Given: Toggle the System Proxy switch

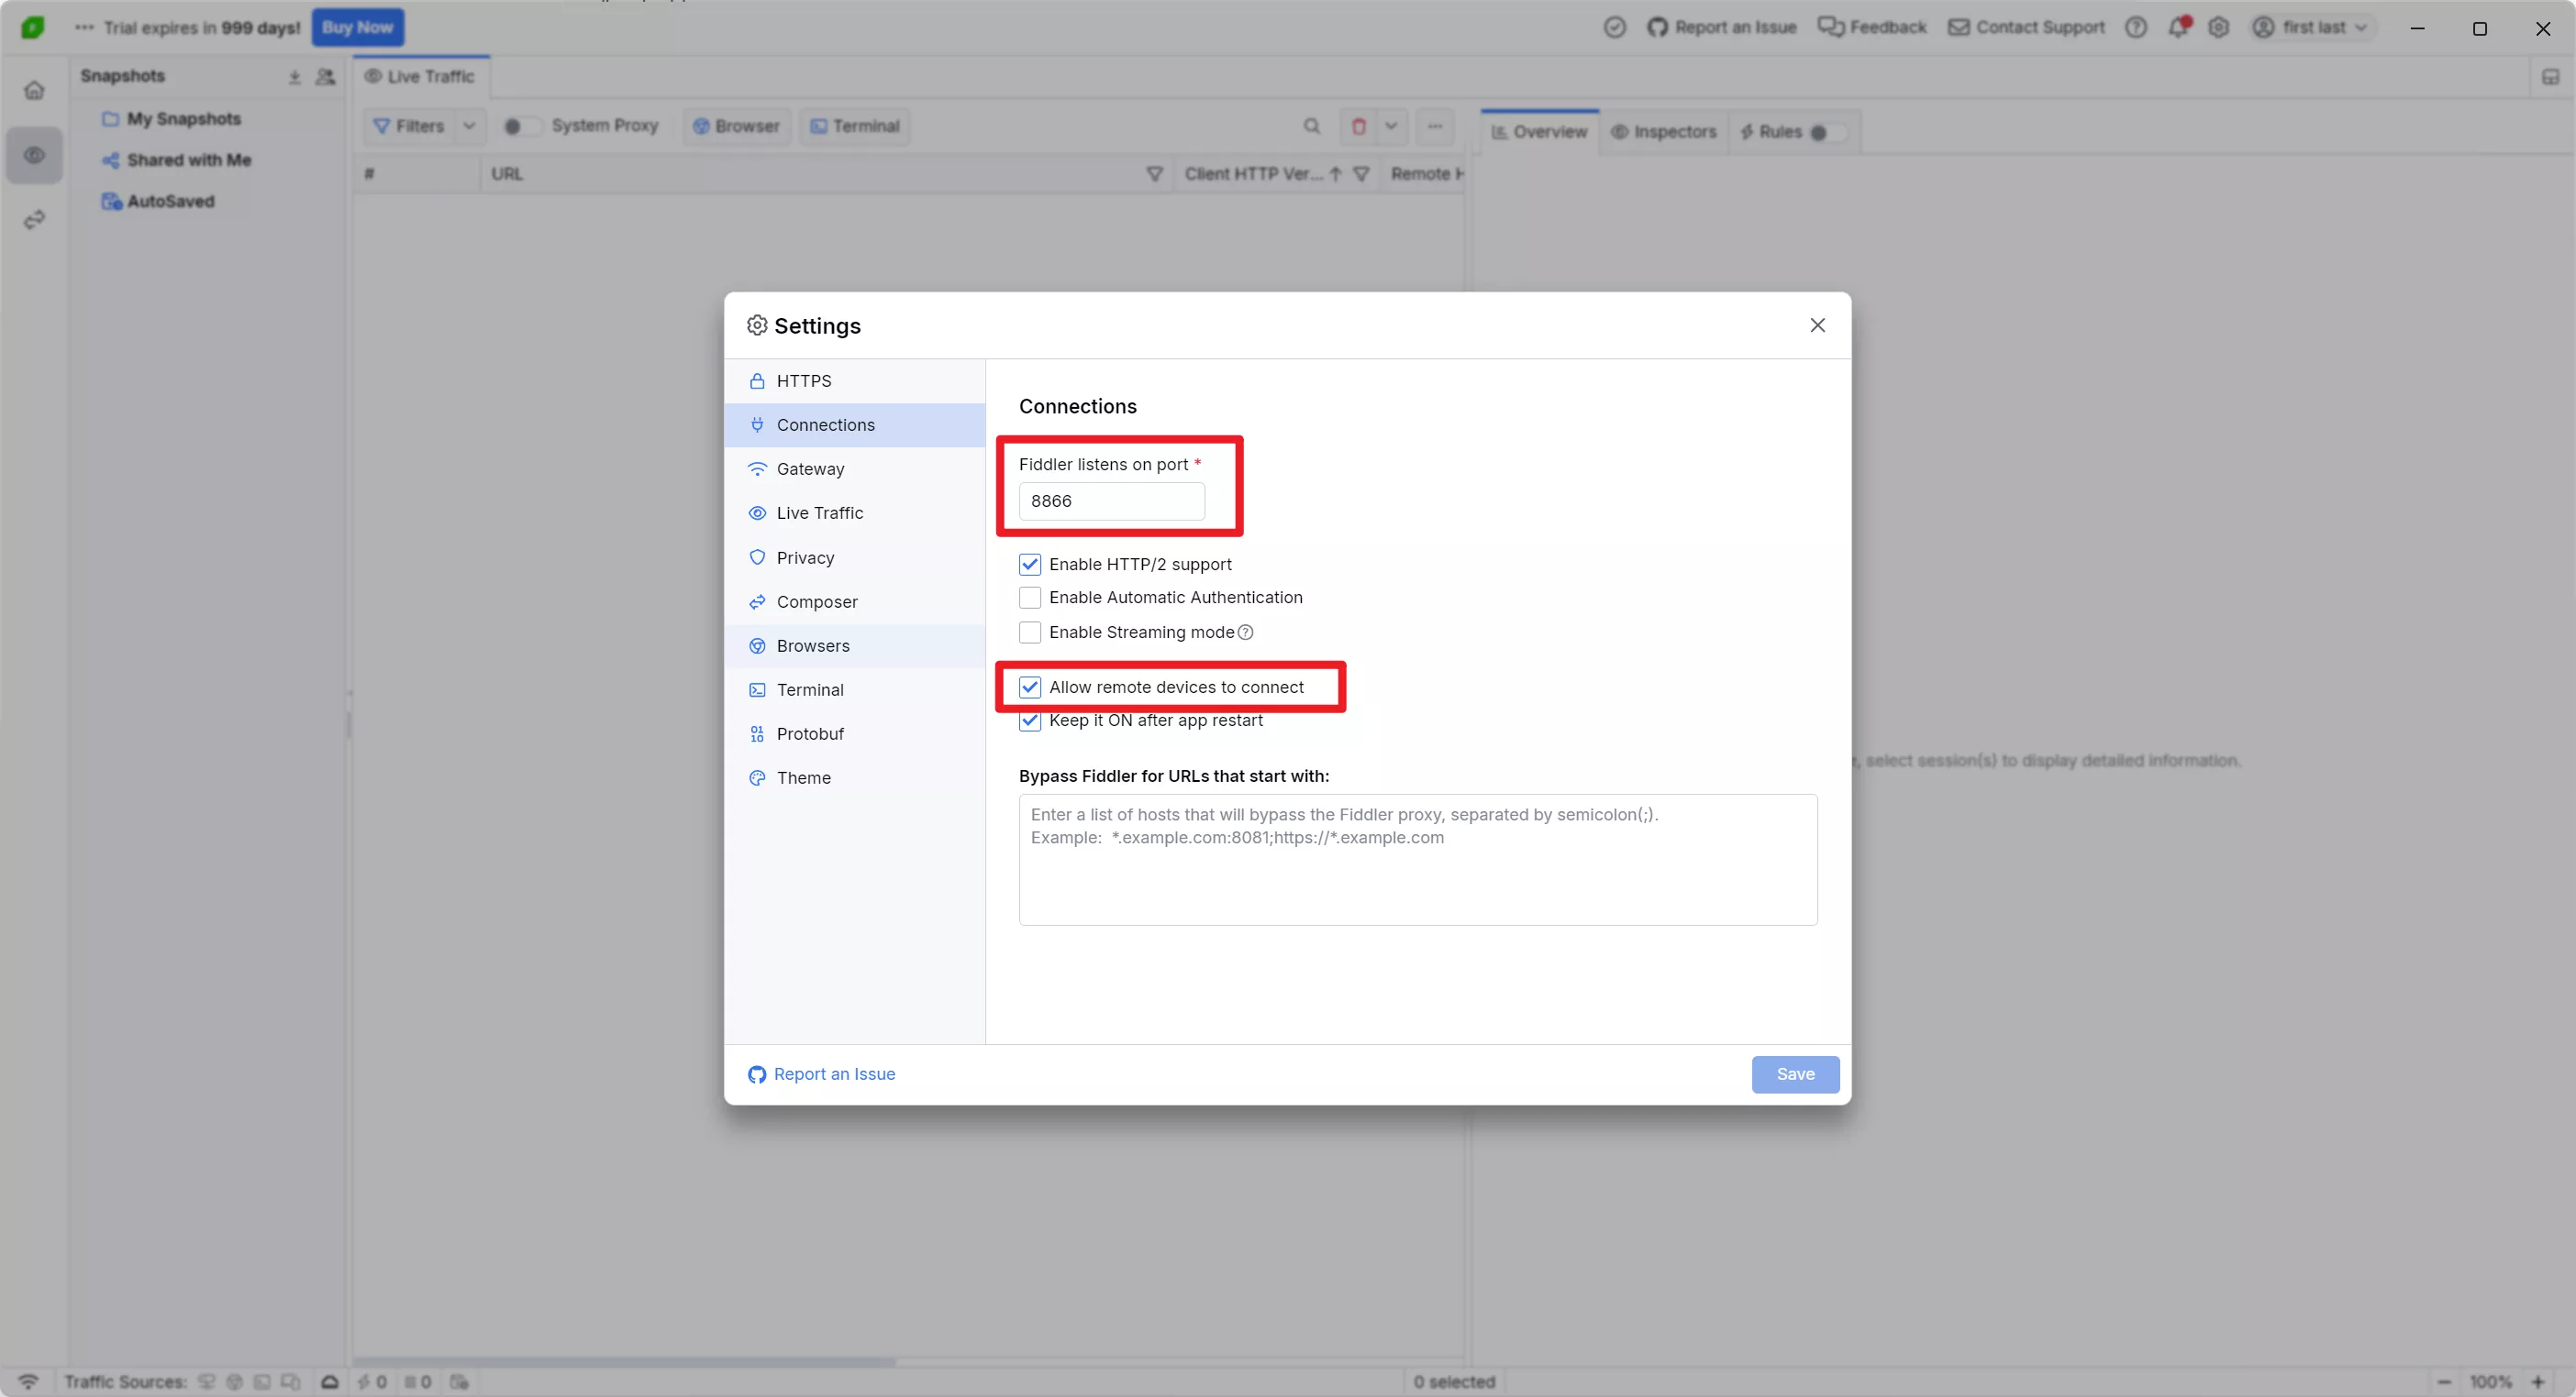Looking at the screenshot, I should pyautogui.click(x=521, y=126).
